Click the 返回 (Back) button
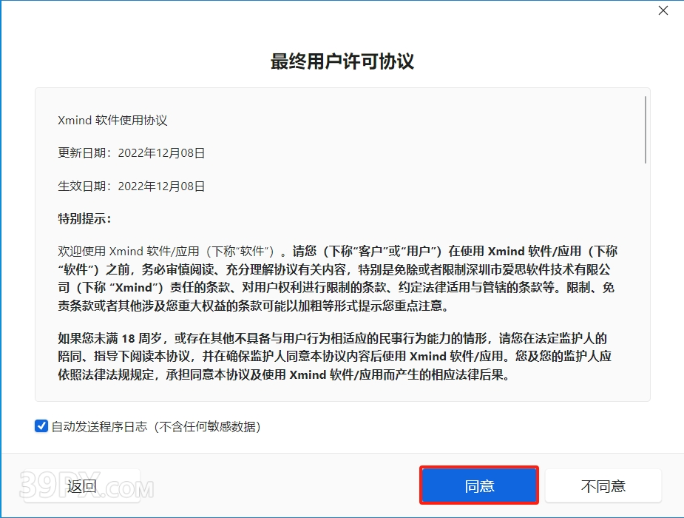The width and height of the screenshot is (684, 518). [x=82, y=485]
